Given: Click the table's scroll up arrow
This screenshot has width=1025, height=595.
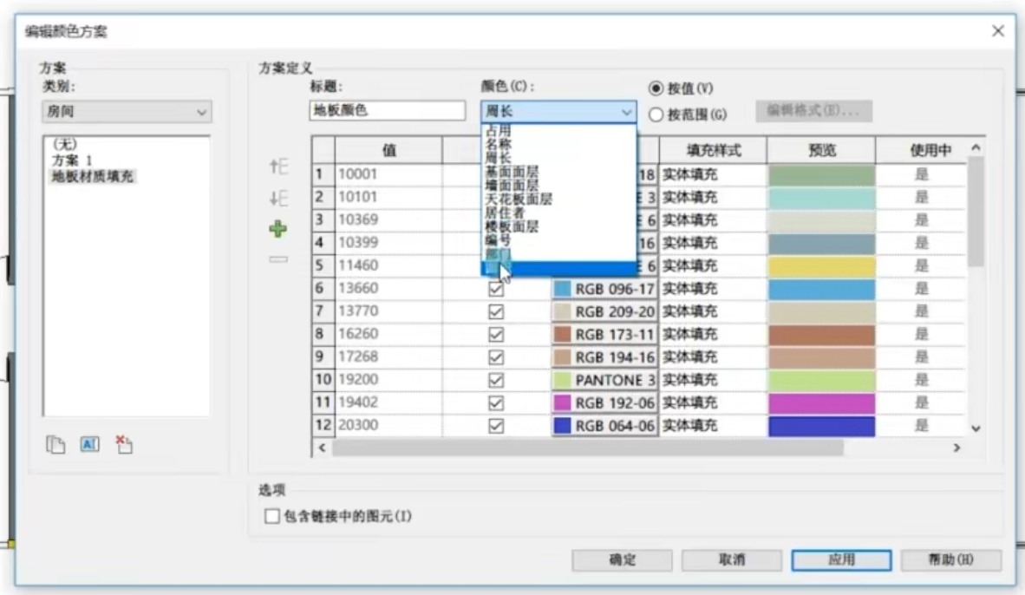Looking at the screenshot, I should (976, 147).
